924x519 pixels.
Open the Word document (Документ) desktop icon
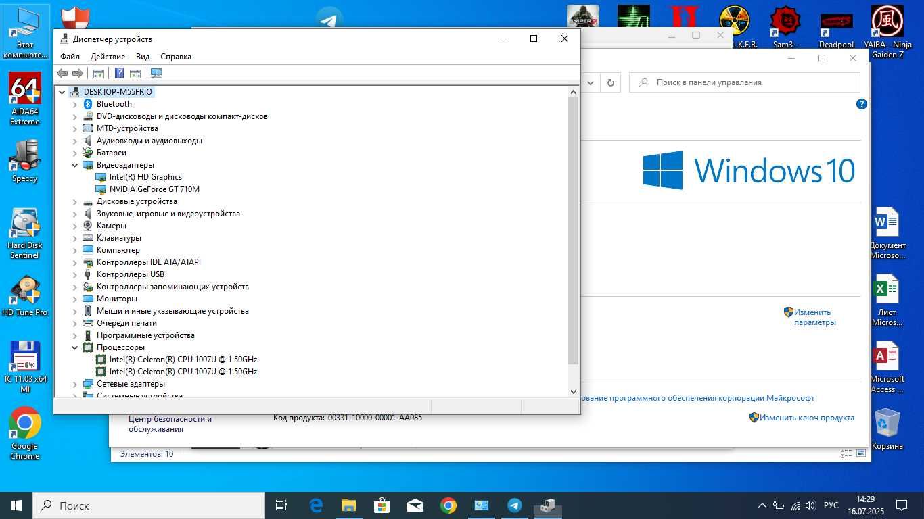(x=887, y=234)
